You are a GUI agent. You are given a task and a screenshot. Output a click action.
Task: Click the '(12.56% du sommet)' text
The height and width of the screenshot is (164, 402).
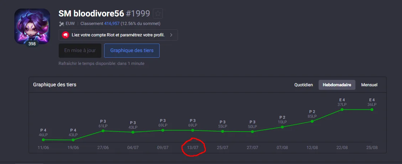pyautogui.click(x=140, y=24)
